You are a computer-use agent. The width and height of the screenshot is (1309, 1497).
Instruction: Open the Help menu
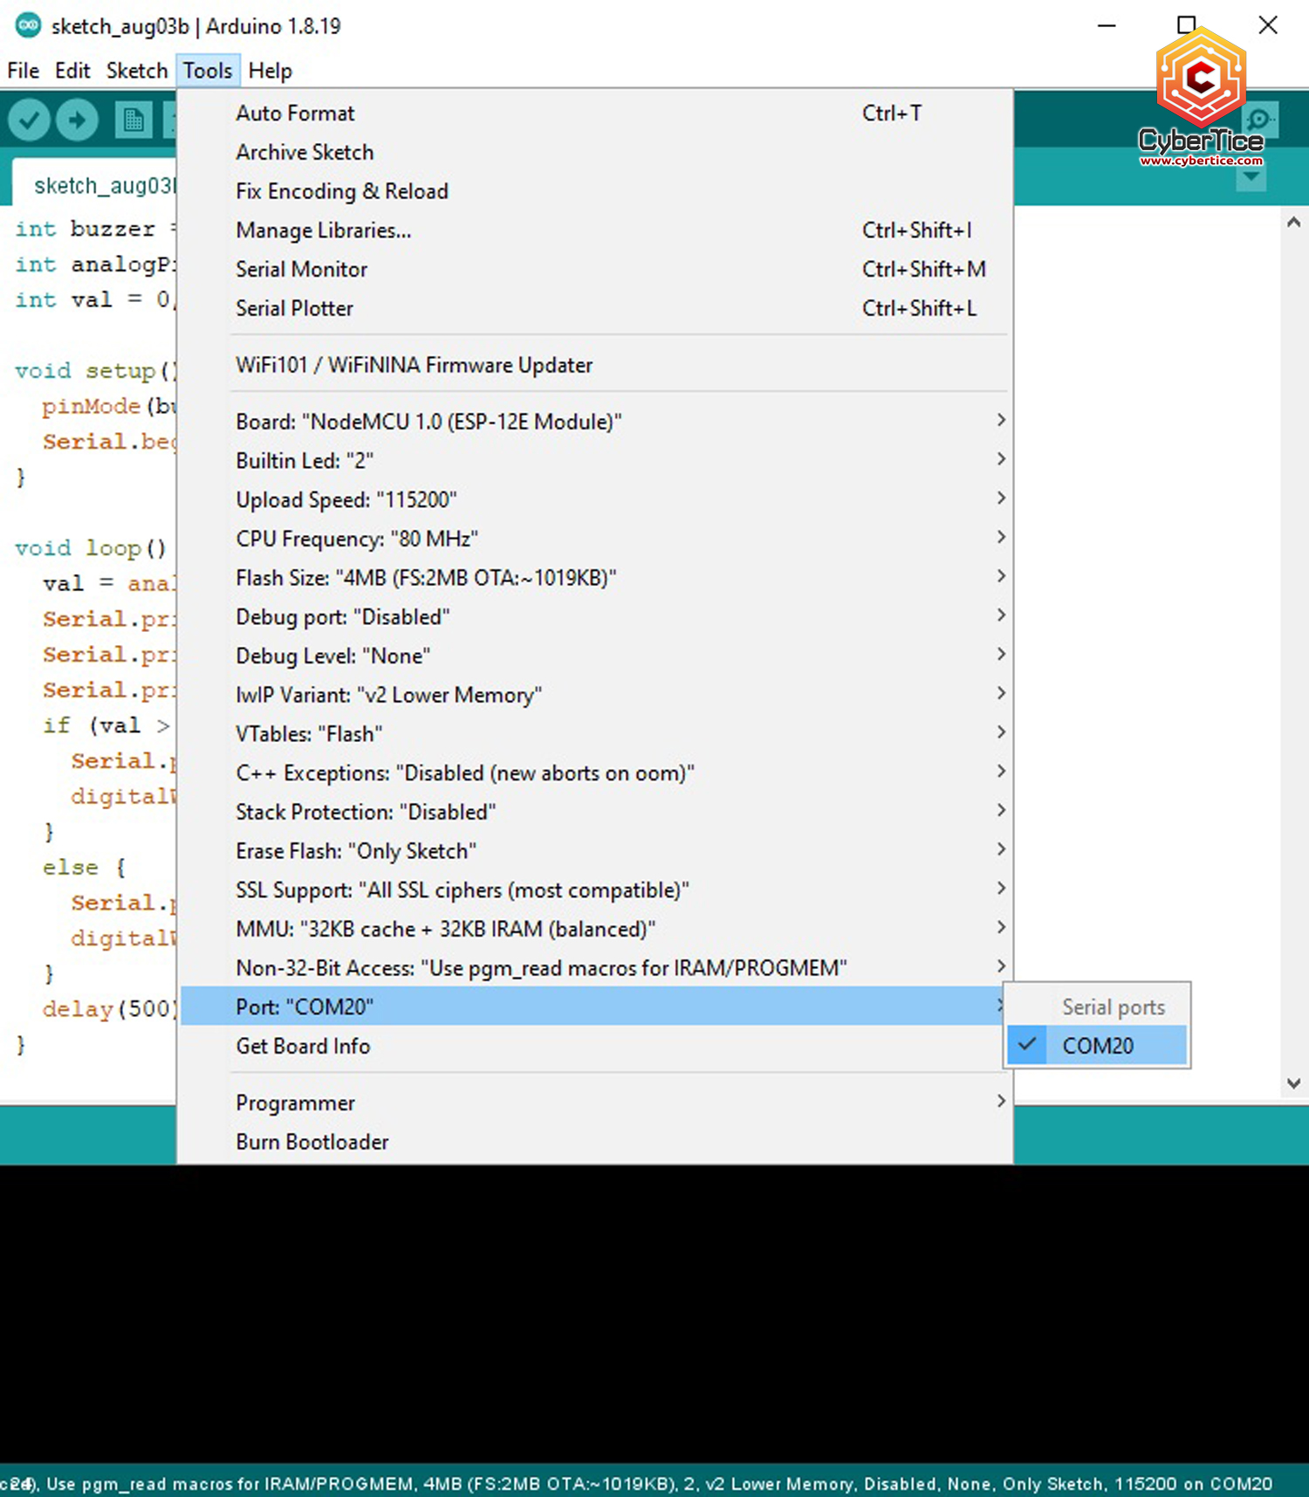(270, 71)
